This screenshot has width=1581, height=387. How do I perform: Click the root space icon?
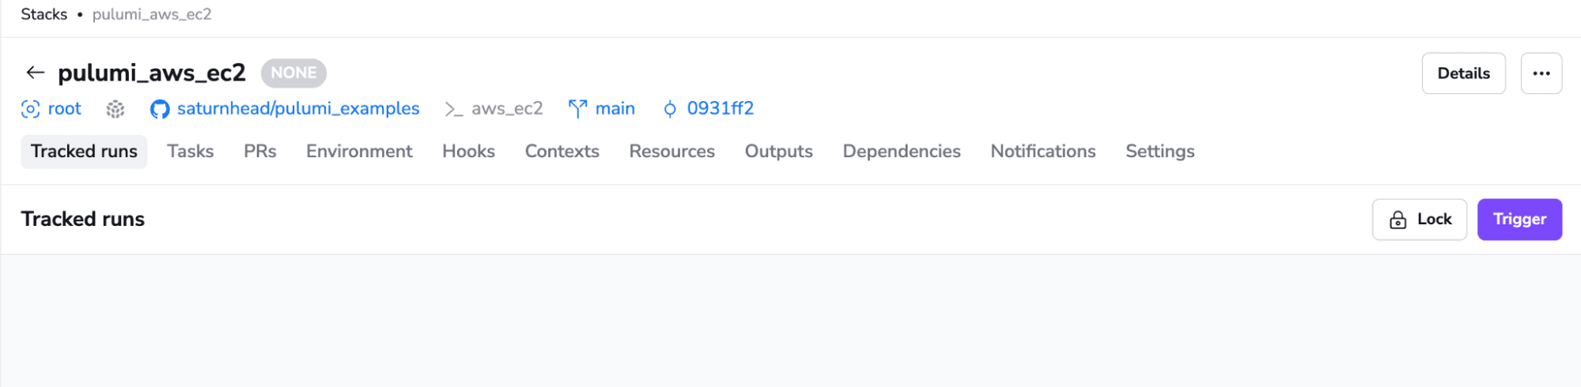point(30,109)
